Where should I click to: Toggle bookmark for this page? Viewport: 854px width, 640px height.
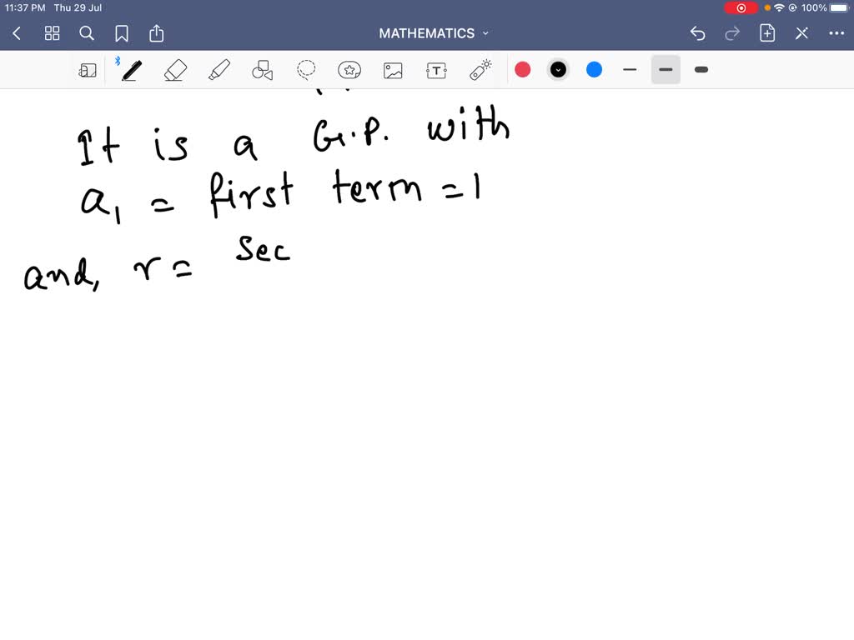pos(122,33)
